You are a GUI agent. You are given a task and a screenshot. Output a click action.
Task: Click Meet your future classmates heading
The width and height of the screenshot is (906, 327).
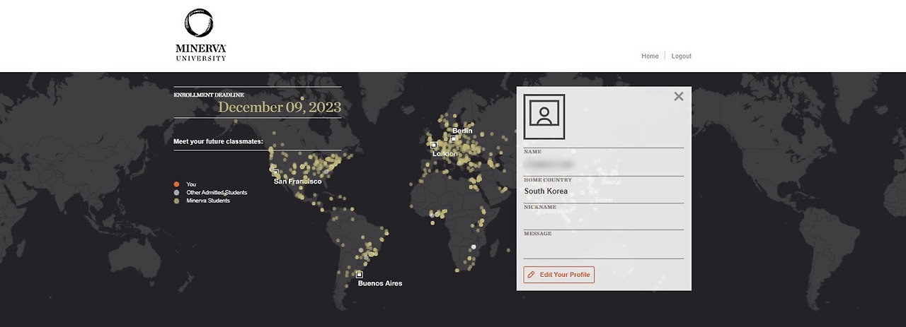[x=218, y=141]
